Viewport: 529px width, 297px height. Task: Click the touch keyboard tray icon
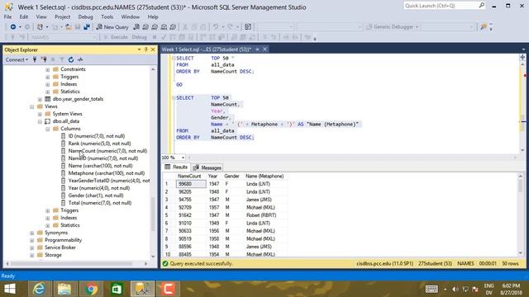click(431, 289)
